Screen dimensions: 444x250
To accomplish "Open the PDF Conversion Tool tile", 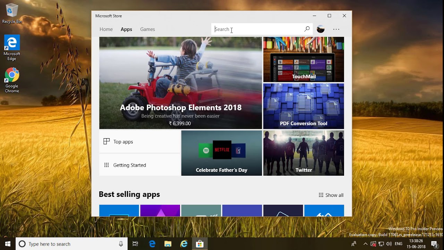I will [304, 106].
